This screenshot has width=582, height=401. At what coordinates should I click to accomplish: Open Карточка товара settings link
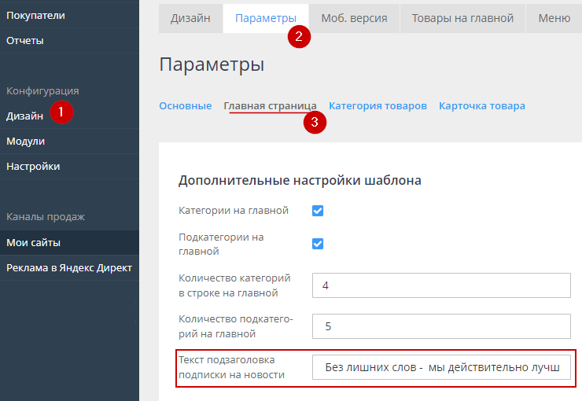point(481,105)
